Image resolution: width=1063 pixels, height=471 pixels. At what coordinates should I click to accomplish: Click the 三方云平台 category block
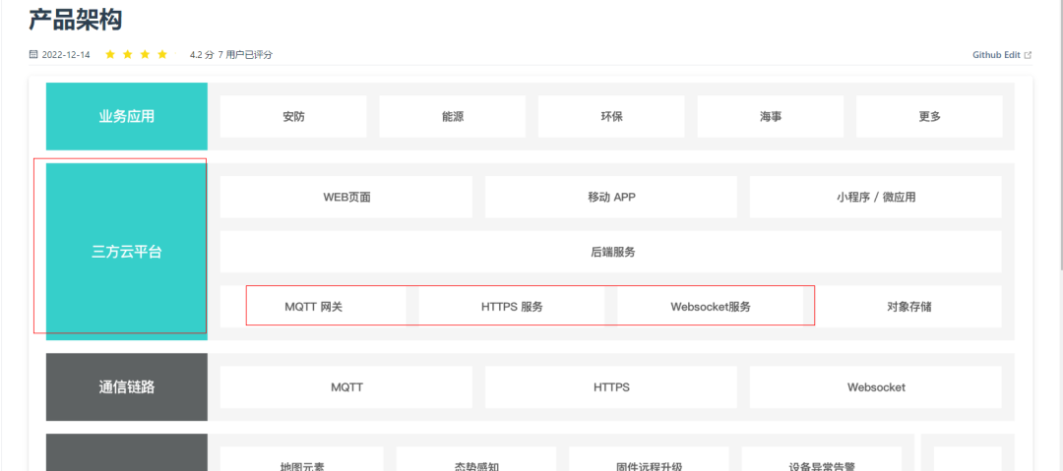coord(127,252)
